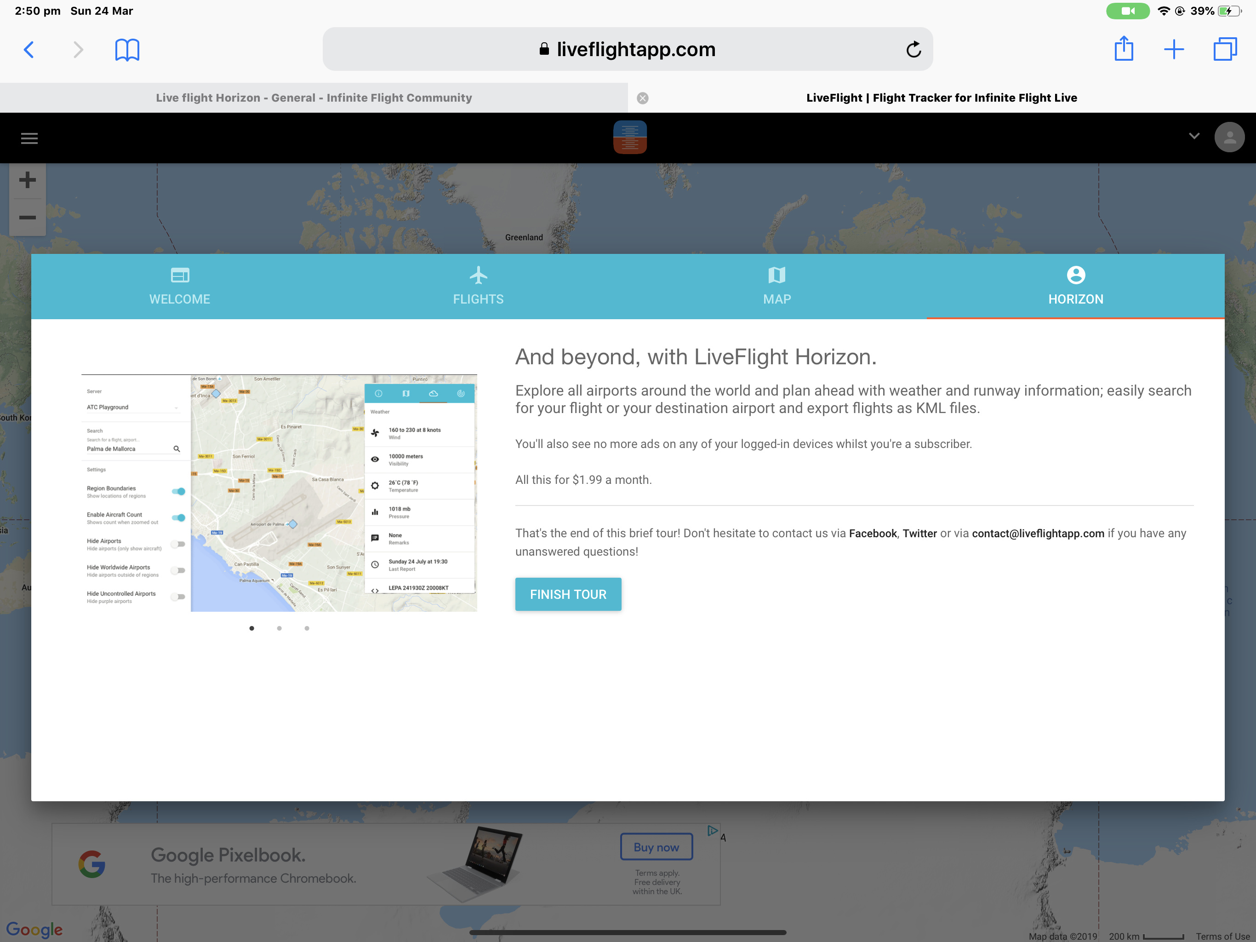1256x942 pixels.
Task: Select second carousel dot indicator
Action: tap(280, 628)
